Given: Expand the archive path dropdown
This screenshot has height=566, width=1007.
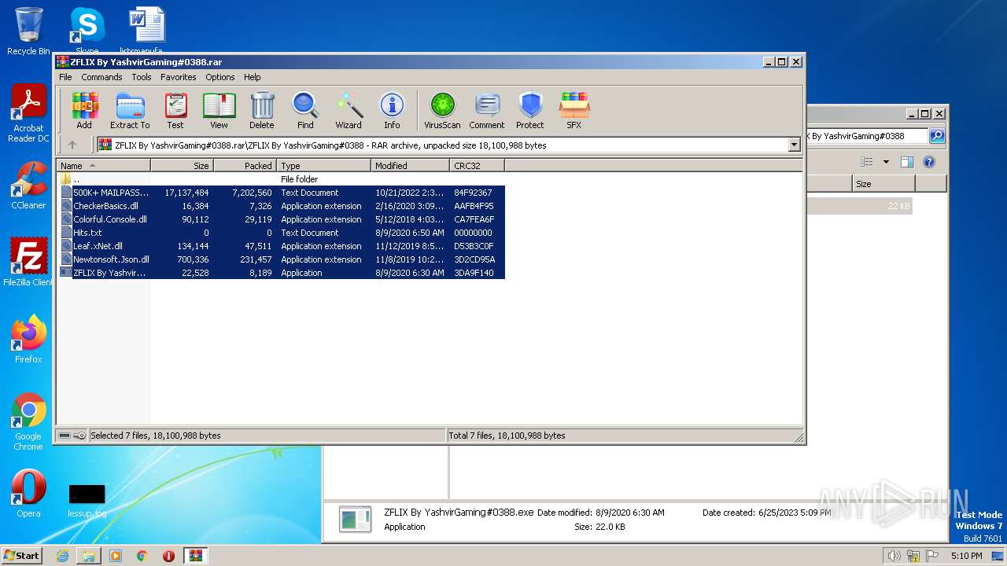Looking at the screenshot, I should pos(794,145).
